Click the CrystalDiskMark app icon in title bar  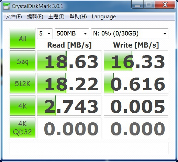click(x=7, y=6)
